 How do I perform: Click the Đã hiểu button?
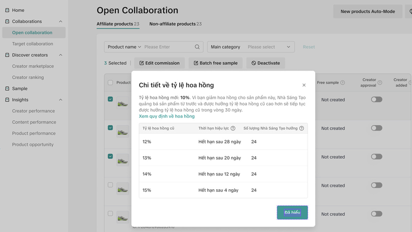[x=292, y=212]
